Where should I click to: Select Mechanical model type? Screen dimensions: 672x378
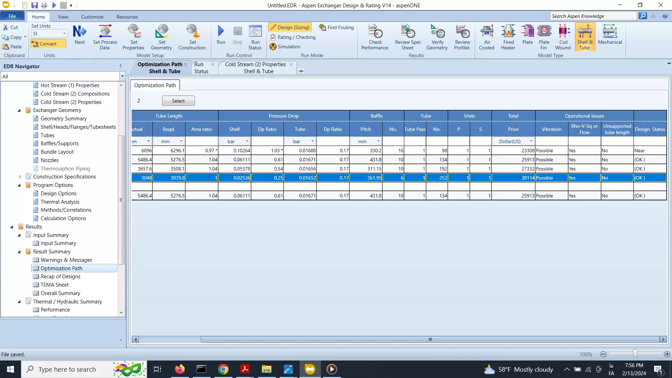tap(610, 35)
